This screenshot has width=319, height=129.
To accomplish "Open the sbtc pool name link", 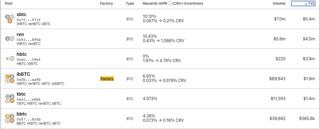I will click(21, 14).
